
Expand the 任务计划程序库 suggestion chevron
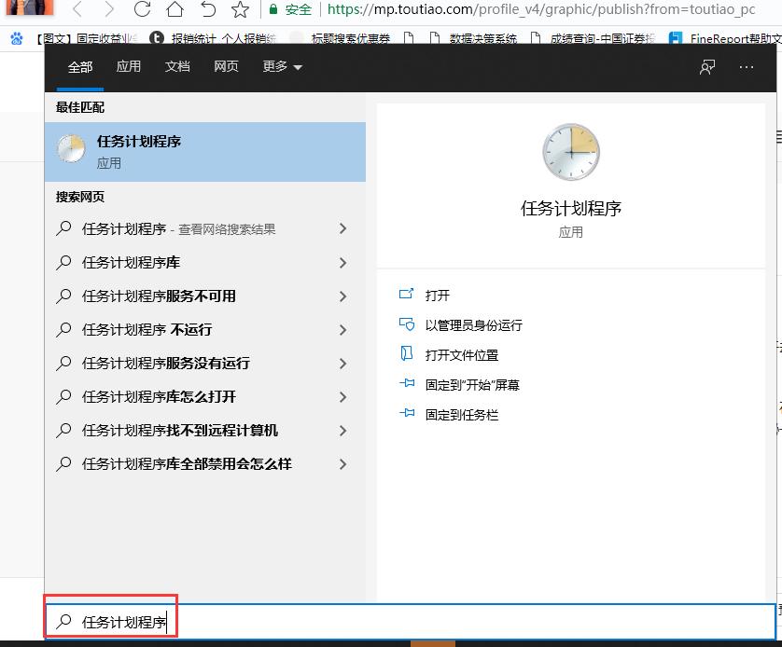(x=341, y=263)
